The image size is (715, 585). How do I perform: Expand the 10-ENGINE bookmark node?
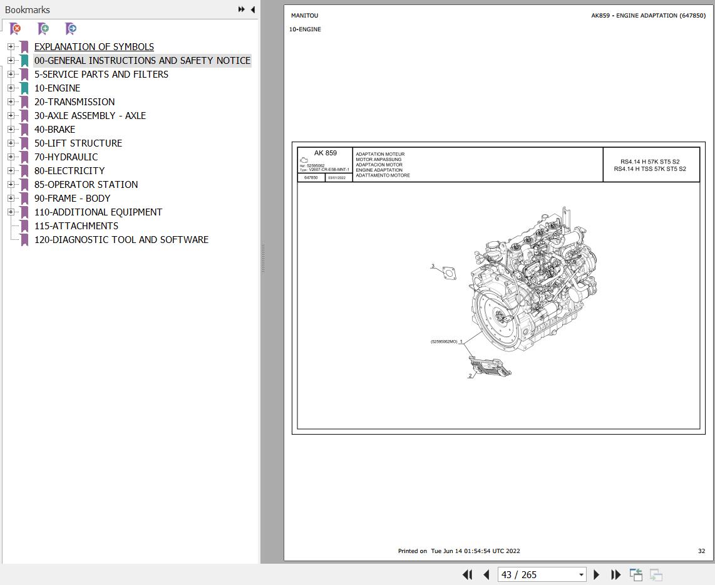click(11, 88)
